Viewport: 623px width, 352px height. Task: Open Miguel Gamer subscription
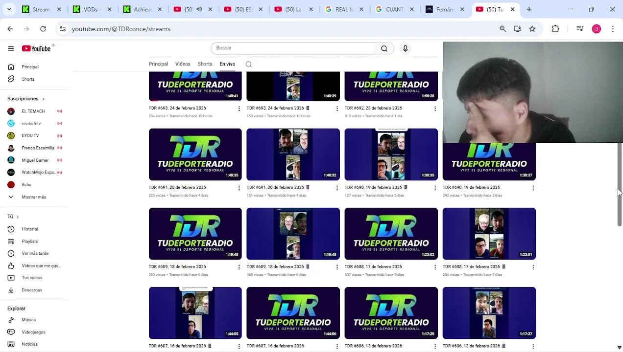tap(34, 160)
